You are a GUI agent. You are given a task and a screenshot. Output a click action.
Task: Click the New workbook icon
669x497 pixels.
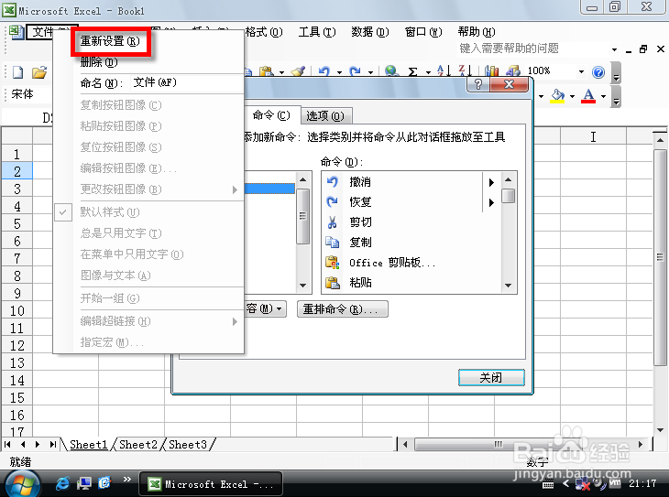coord(18,72)
